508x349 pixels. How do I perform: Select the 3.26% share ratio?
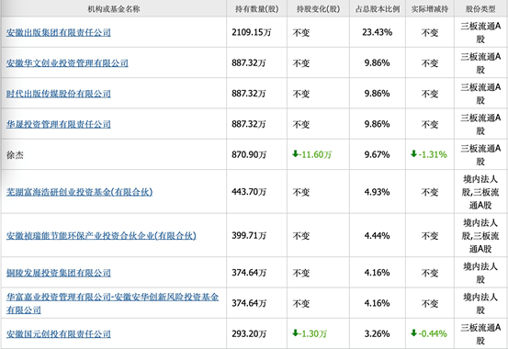click(378, 333)
